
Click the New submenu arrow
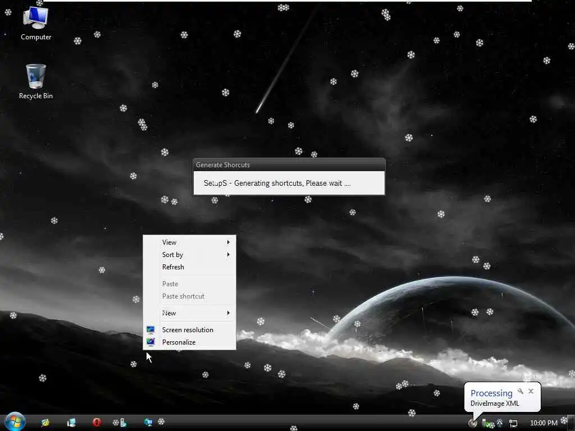(x=229, y=313)
